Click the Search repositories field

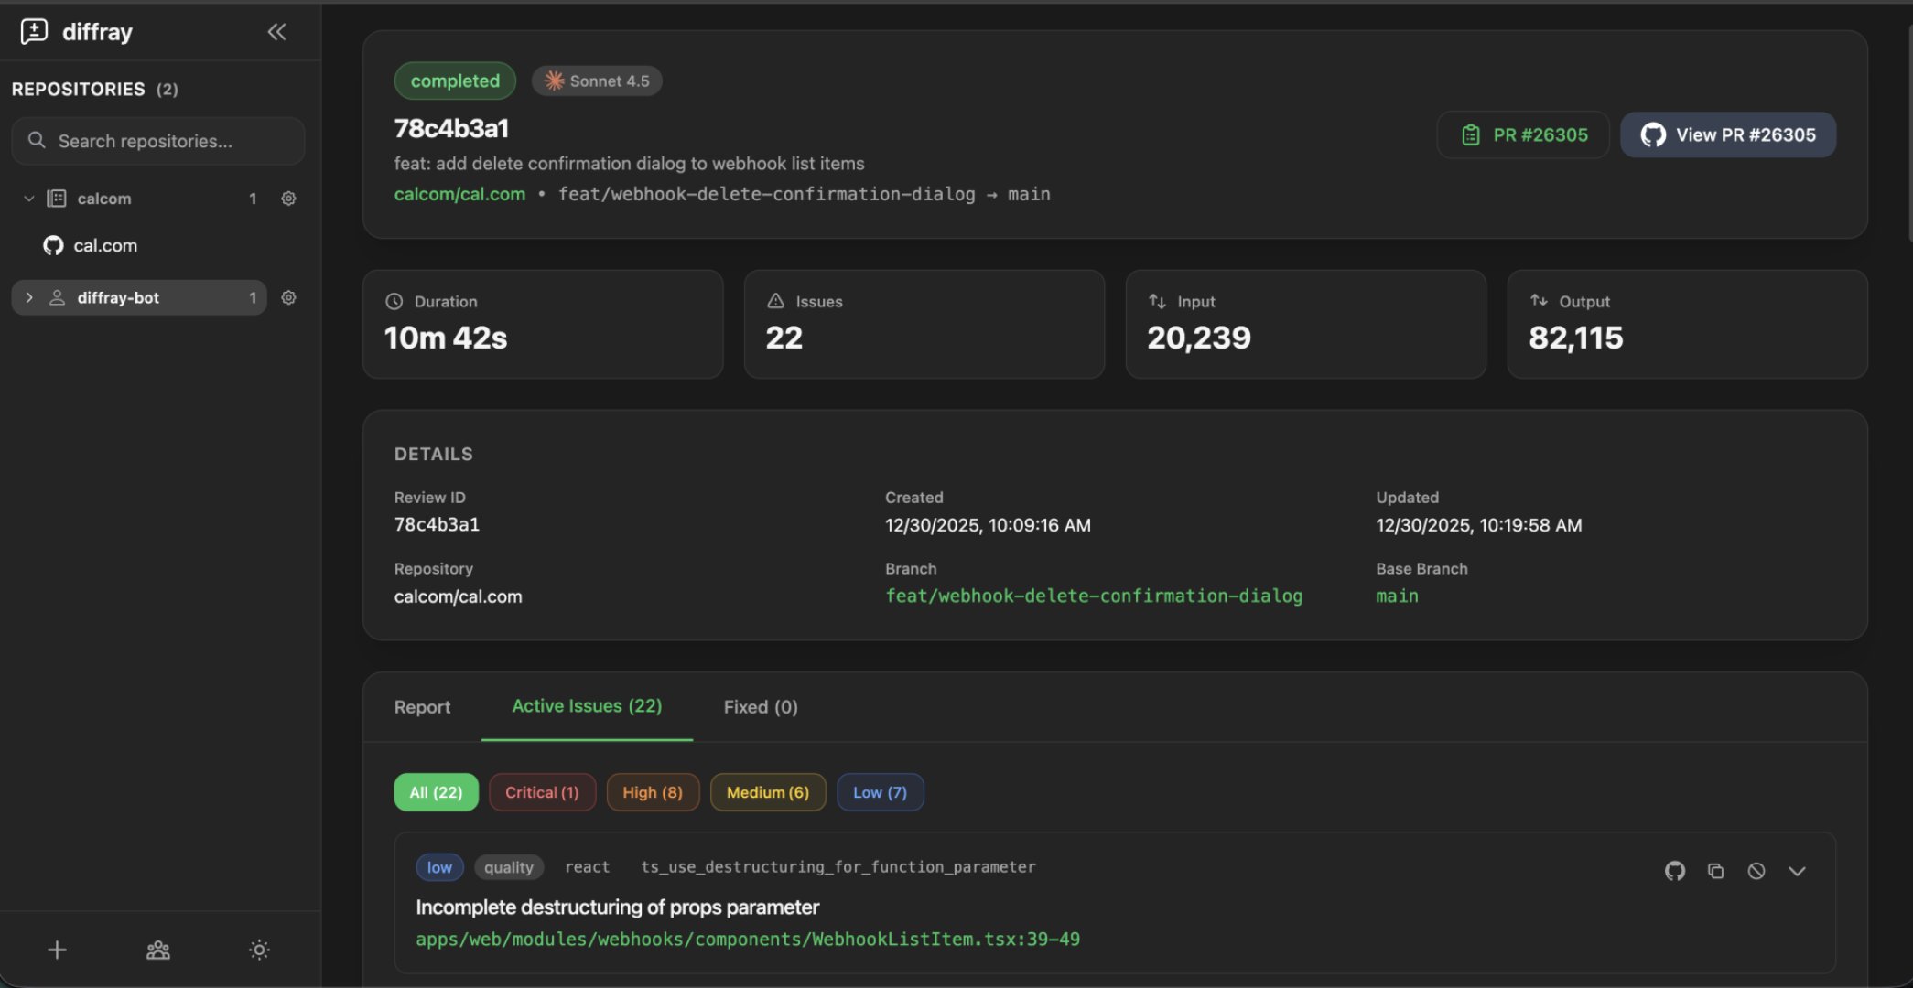point(157,141)
